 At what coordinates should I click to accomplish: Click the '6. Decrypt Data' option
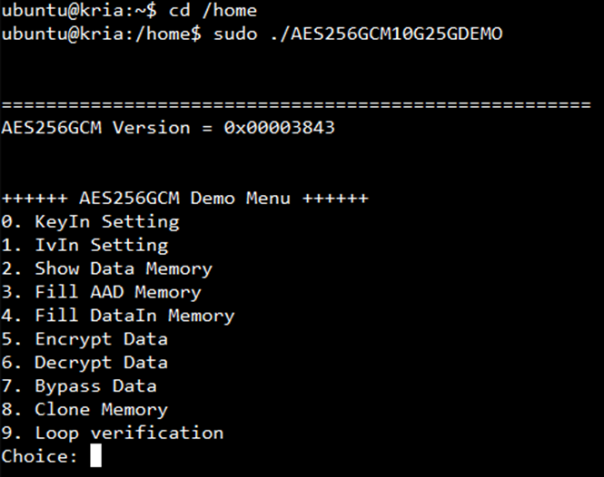pyautogui.click(x=84, y=363)
